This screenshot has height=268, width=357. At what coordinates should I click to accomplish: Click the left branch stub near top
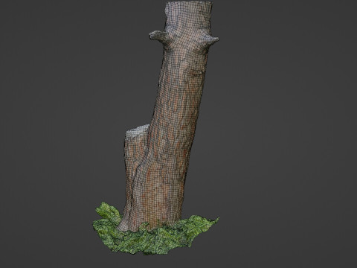tap(158, 36)
